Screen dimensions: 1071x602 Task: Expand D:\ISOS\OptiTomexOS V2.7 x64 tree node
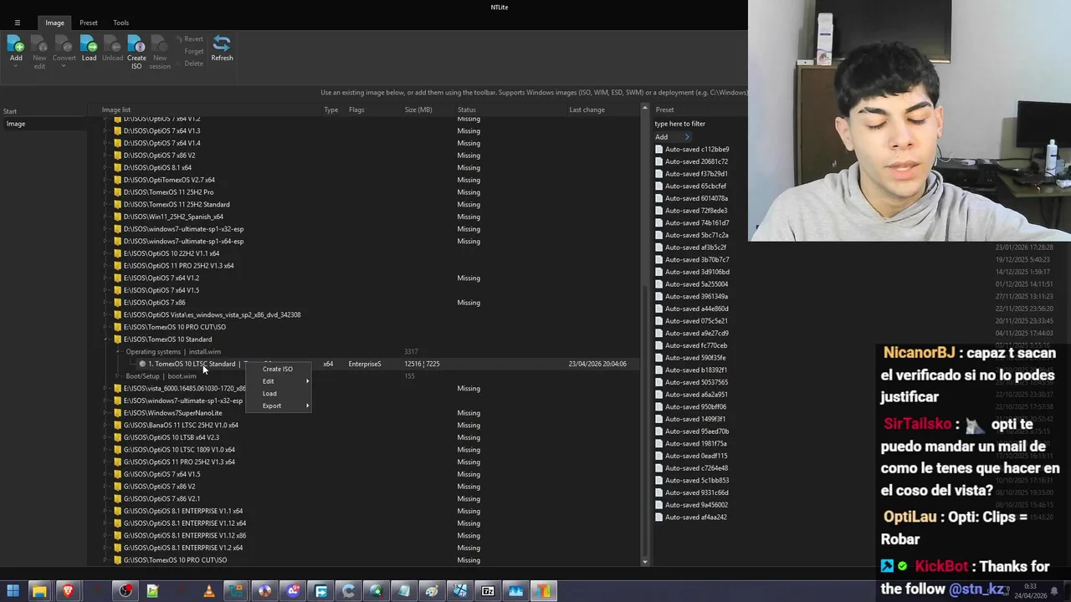(x=105, y=180)
